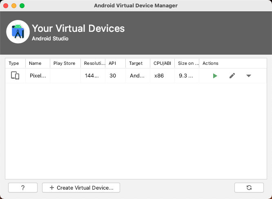The width and height of the screenshot is (272, 199).
Task: Launch the Pixel AVD with the green play icon
Action: point(215,76)
